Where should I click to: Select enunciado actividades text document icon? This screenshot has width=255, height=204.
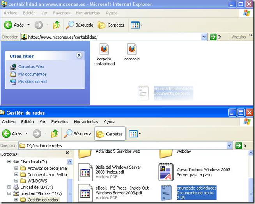point(166,193)
